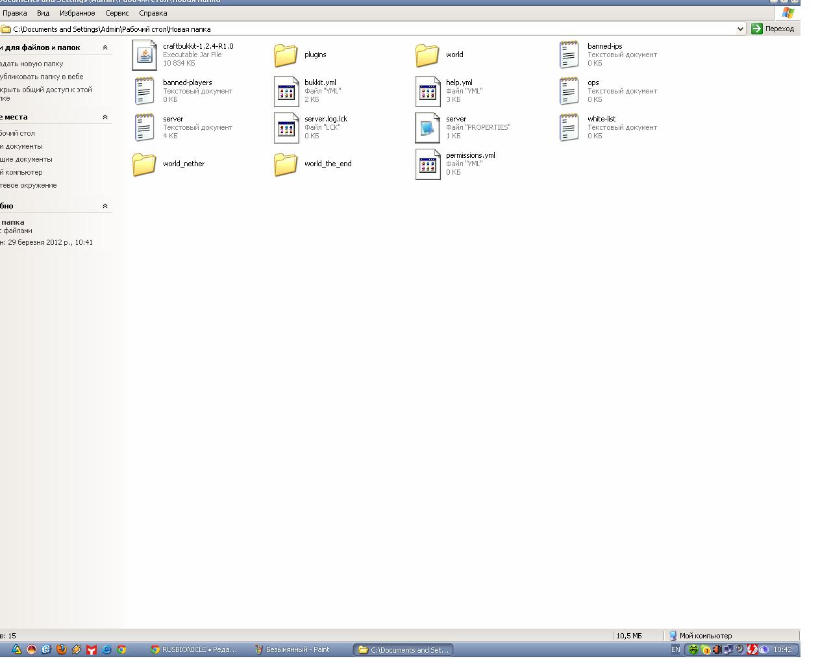Click the 10,5 МБ status bar size

[x=629, y=636]
